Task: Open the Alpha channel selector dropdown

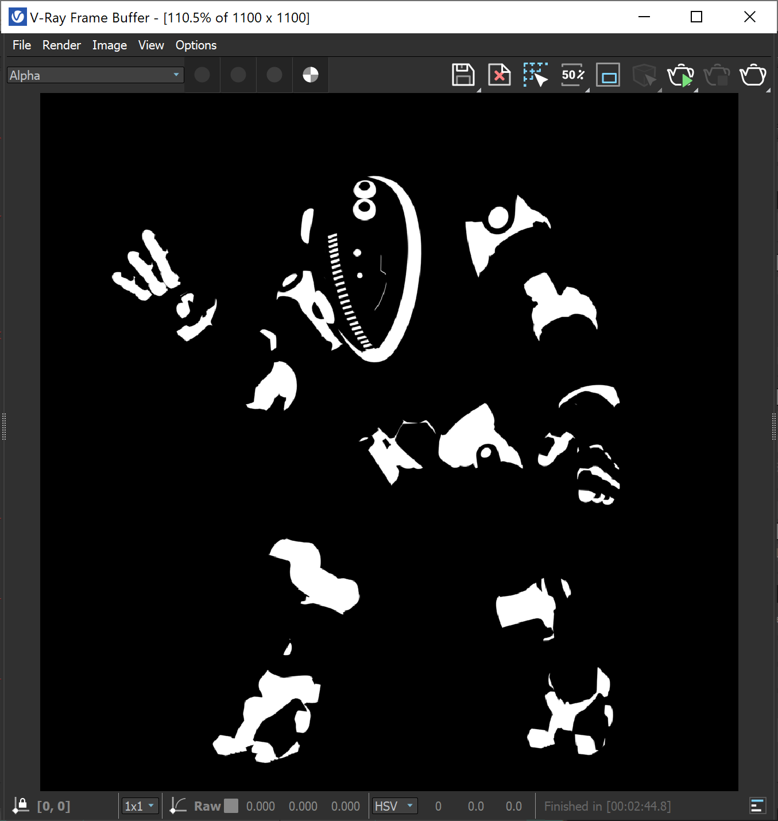Action: [x=95, y=75]
